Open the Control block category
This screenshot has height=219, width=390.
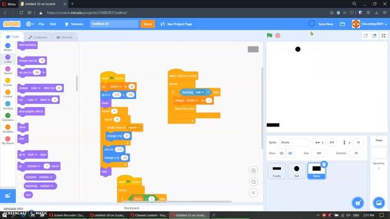coord(8,94)
